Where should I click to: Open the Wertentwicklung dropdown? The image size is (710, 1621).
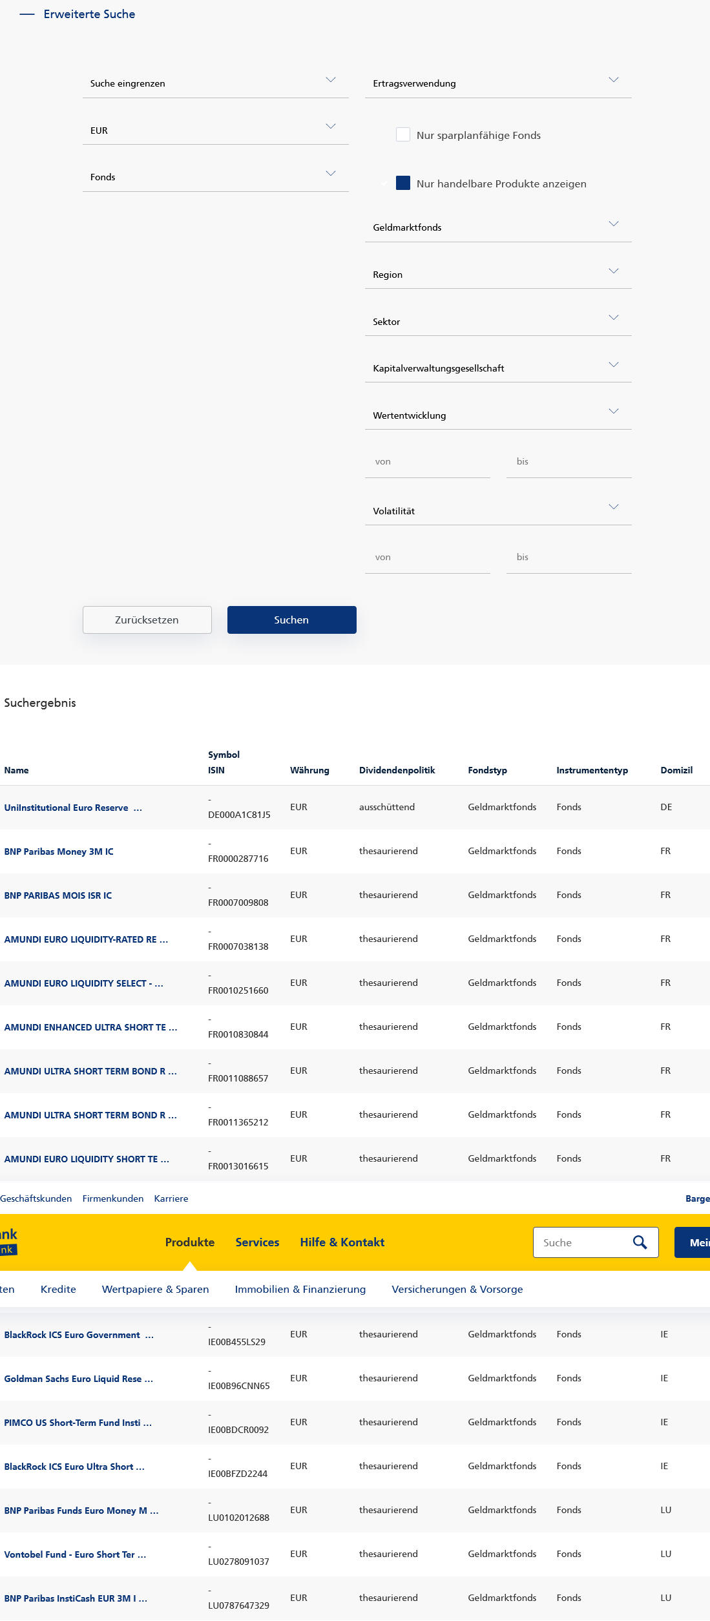pyautogui.click(x=498, y=415)
